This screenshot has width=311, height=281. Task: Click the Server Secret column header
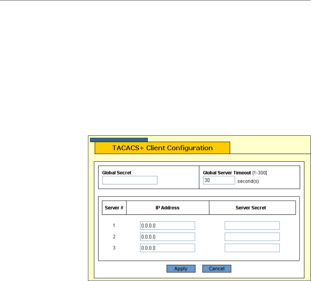pyautogui.click(x=252, y=208)
